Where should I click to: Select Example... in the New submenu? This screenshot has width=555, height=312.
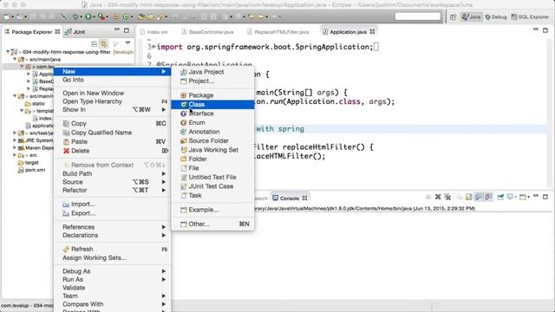[x=212, y=210]
